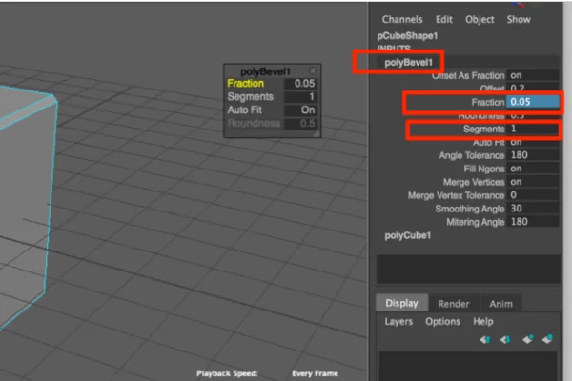572x381 pixels.
Task: Toggle Offset As Fraction on value
Action: point(532,75)
